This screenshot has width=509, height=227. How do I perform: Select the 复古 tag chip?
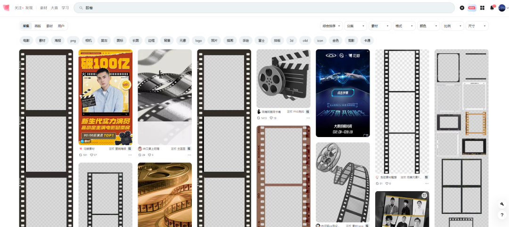click(104, 41)
